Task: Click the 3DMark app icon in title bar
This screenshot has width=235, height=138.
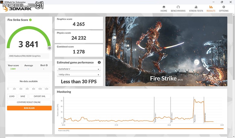Action: tap(2, 2)
